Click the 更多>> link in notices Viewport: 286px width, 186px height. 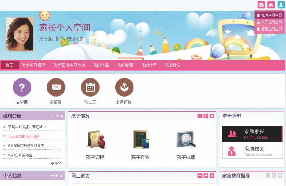point(56,164)
